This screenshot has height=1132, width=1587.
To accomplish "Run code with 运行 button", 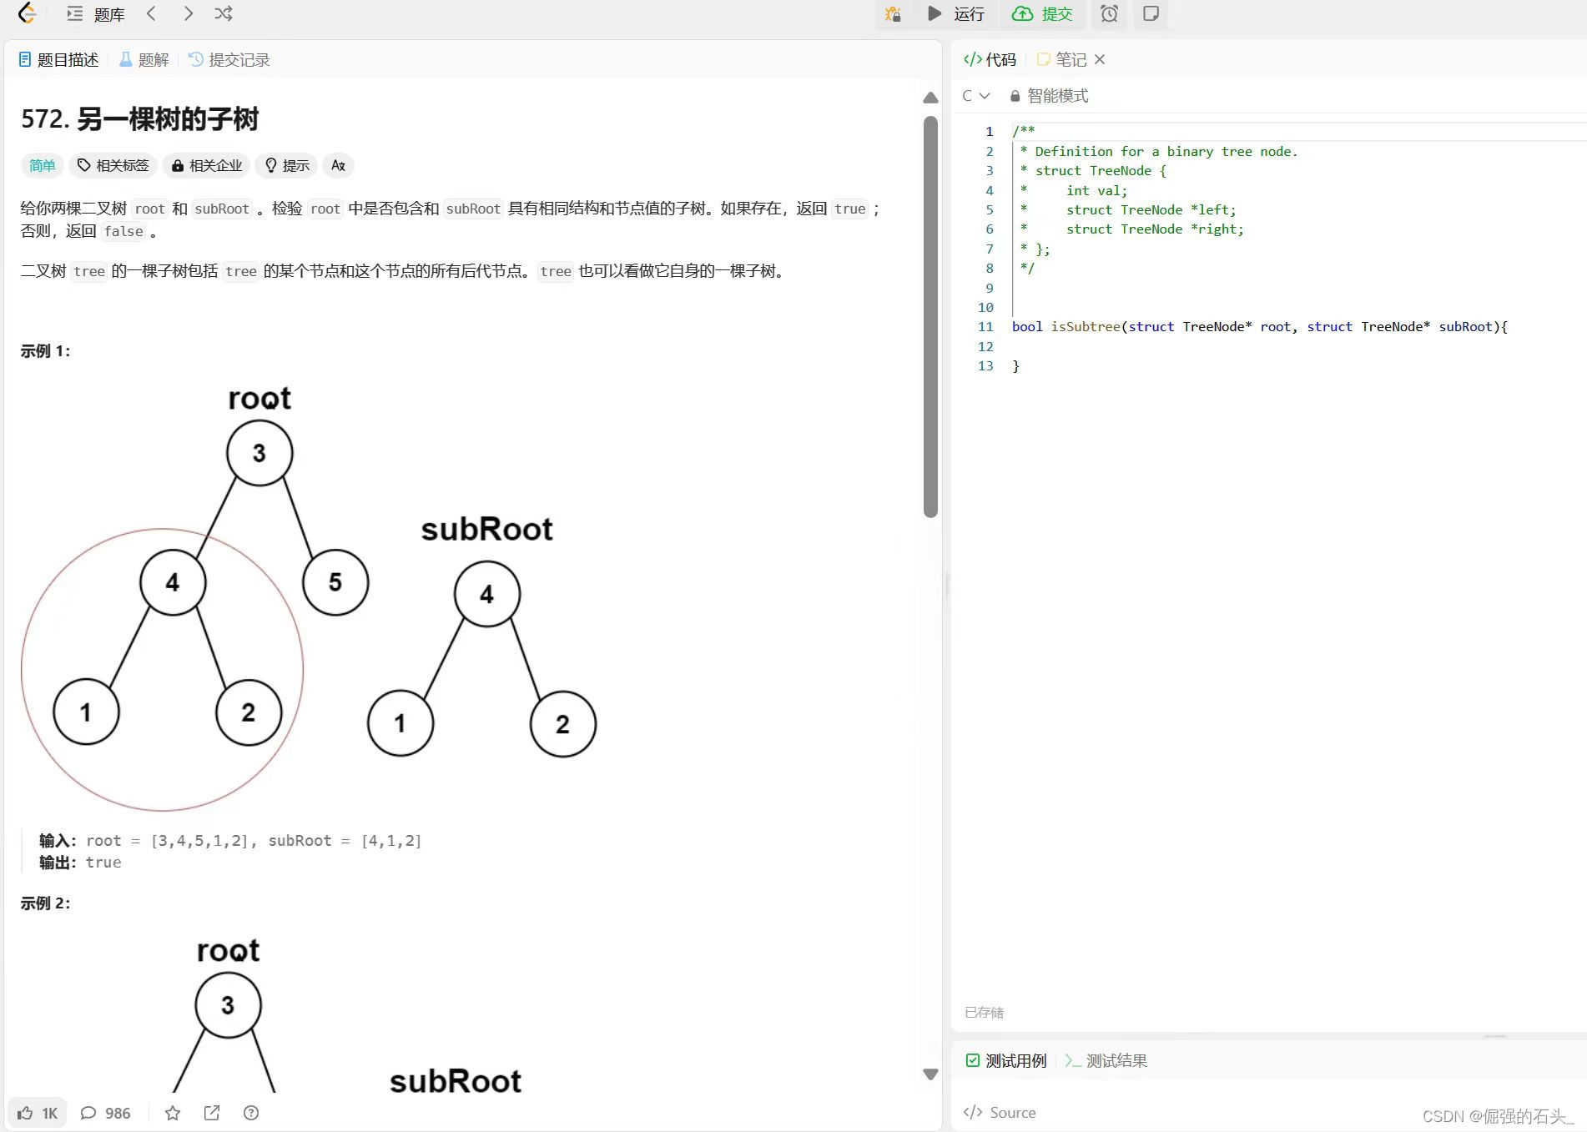I will [956, 14].
